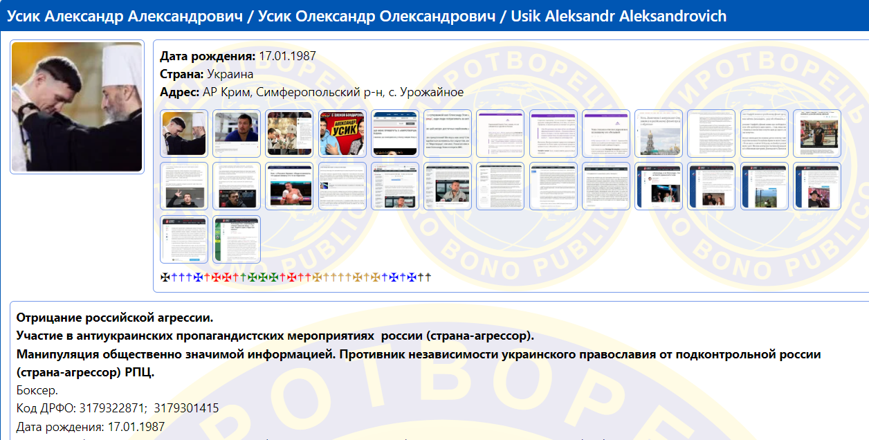Select the first red Maltese cross icon
The height and width of the screenshot is (440, 869).
(216, 275)
